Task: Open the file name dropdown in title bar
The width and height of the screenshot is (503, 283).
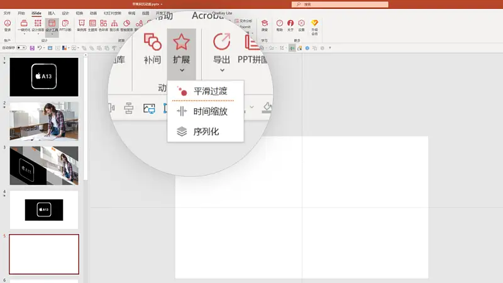Action: [x=162, y=4]
